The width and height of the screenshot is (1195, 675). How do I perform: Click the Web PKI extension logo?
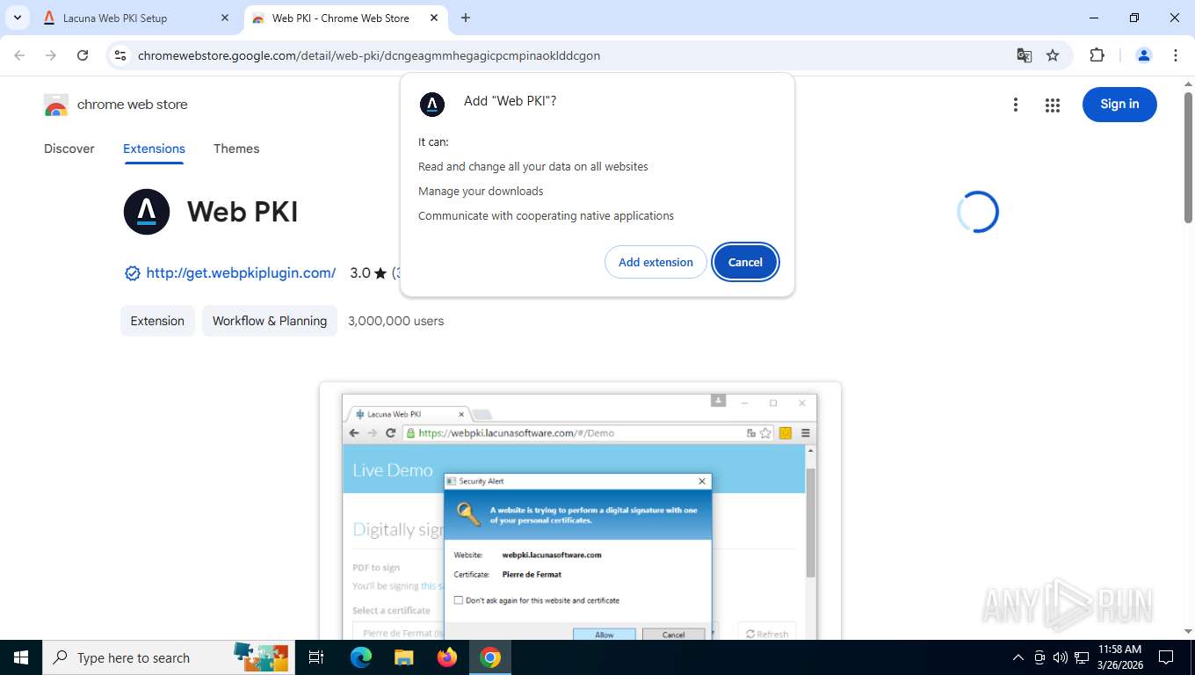tap(147, 212)
